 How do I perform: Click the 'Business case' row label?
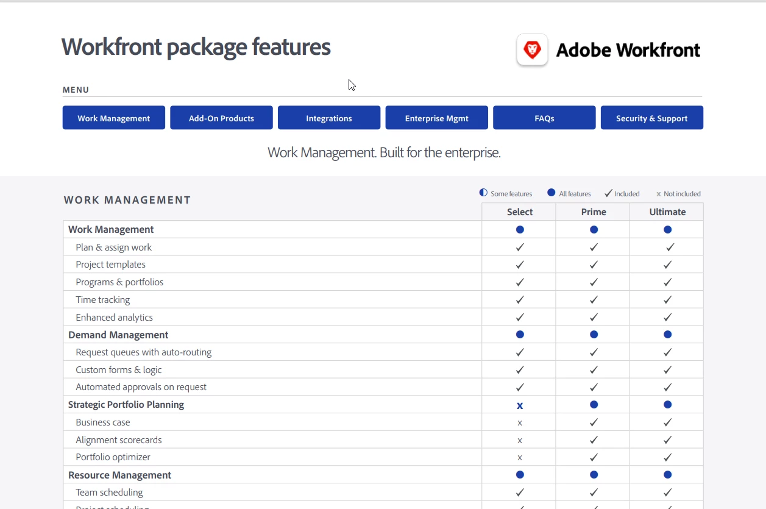click(103, 422)
